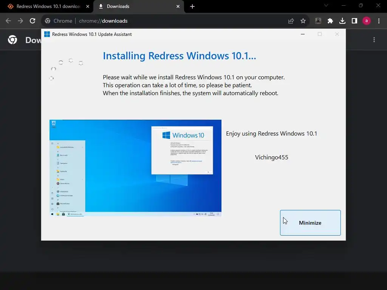387x290 pixels.
Task: Open the Chrome downloads tray icon
Action: tap(342, 21)
